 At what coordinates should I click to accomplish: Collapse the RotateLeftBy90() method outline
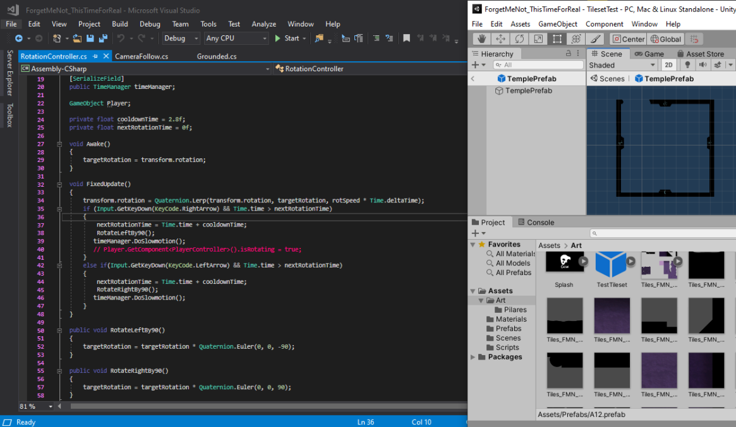(59, 330)
